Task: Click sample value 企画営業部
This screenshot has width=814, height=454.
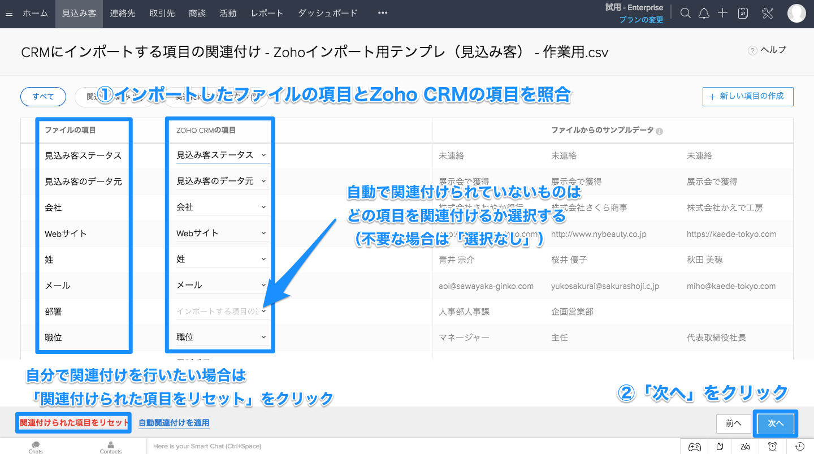Action: 572,312
